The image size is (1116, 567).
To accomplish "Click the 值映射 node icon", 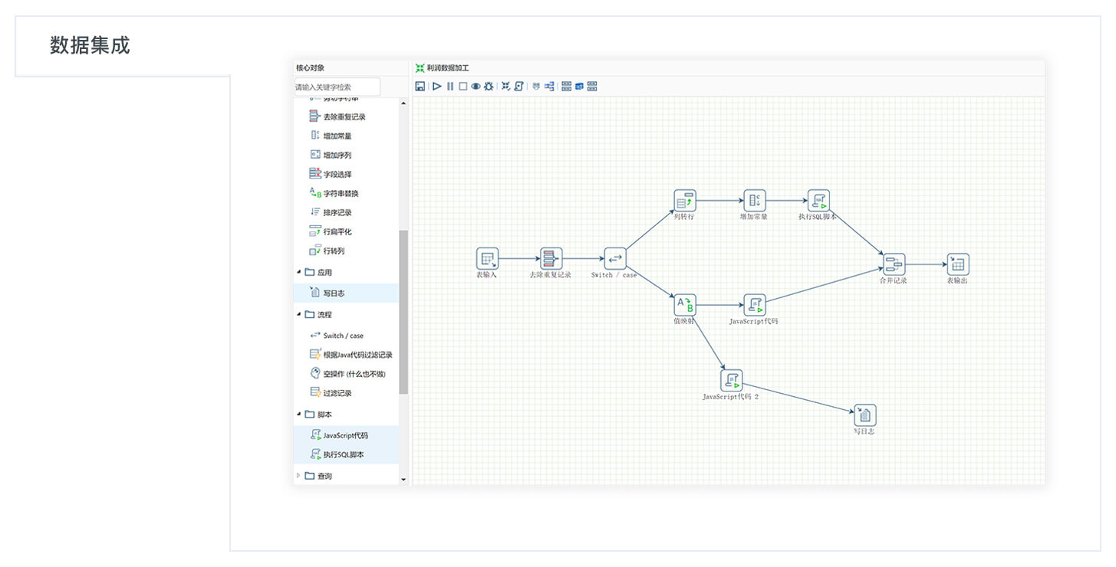I will point(685,305).
